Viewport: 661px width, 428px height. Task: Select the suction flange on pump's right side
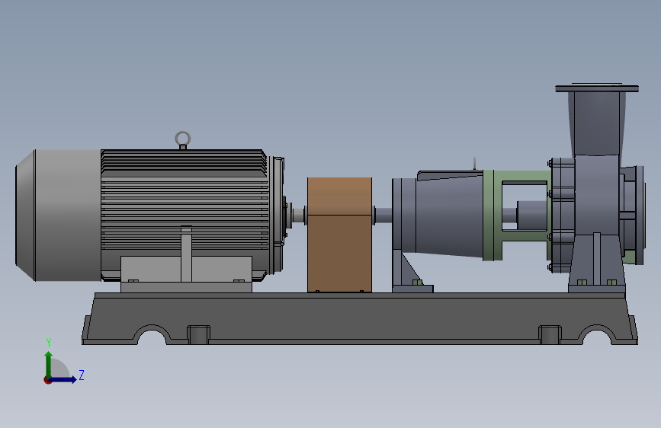pos(640,216)
